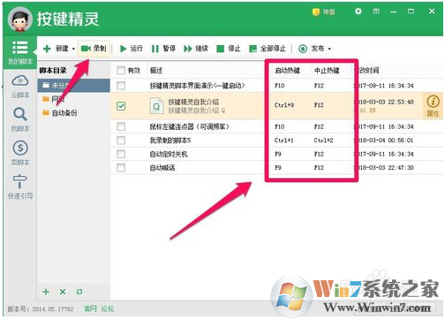Enable 自动定时关机 script checkbox
The height and width of the screenshot is (320, 445).
point(121,154)
